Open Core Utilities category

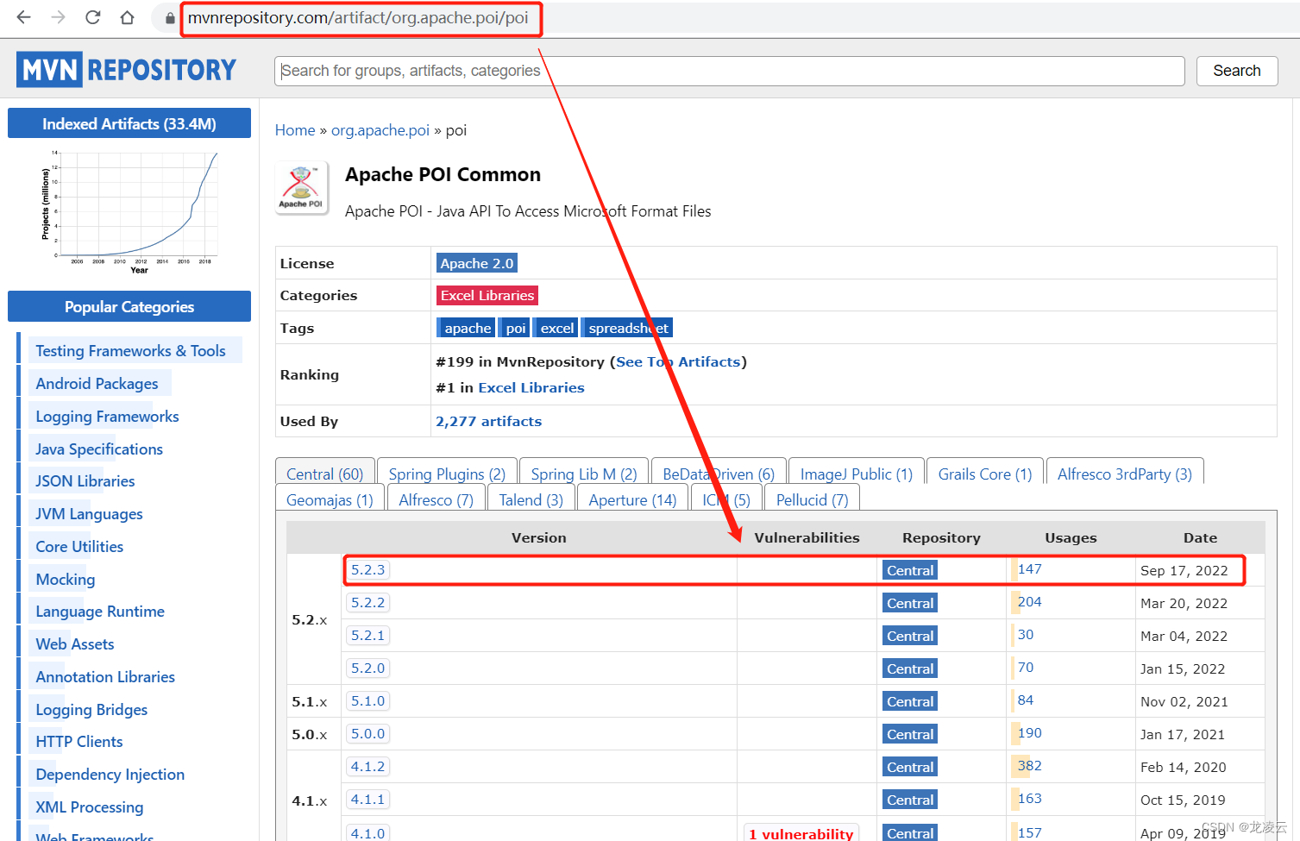click(x=79, y=547)
